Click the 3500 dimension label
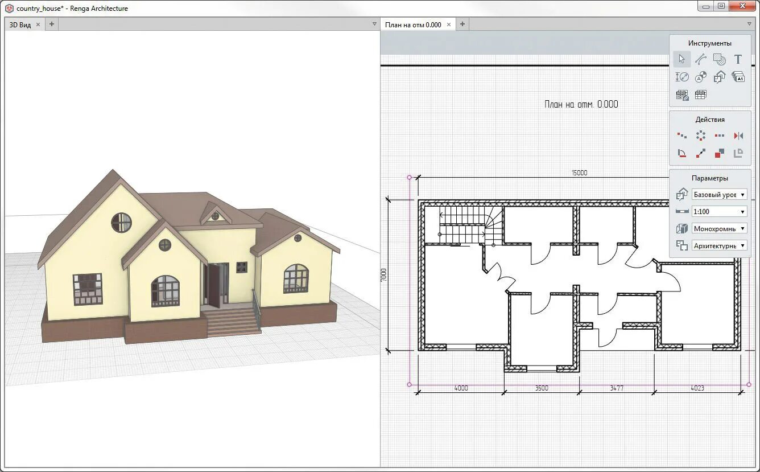760x472 pixels. 541,388
